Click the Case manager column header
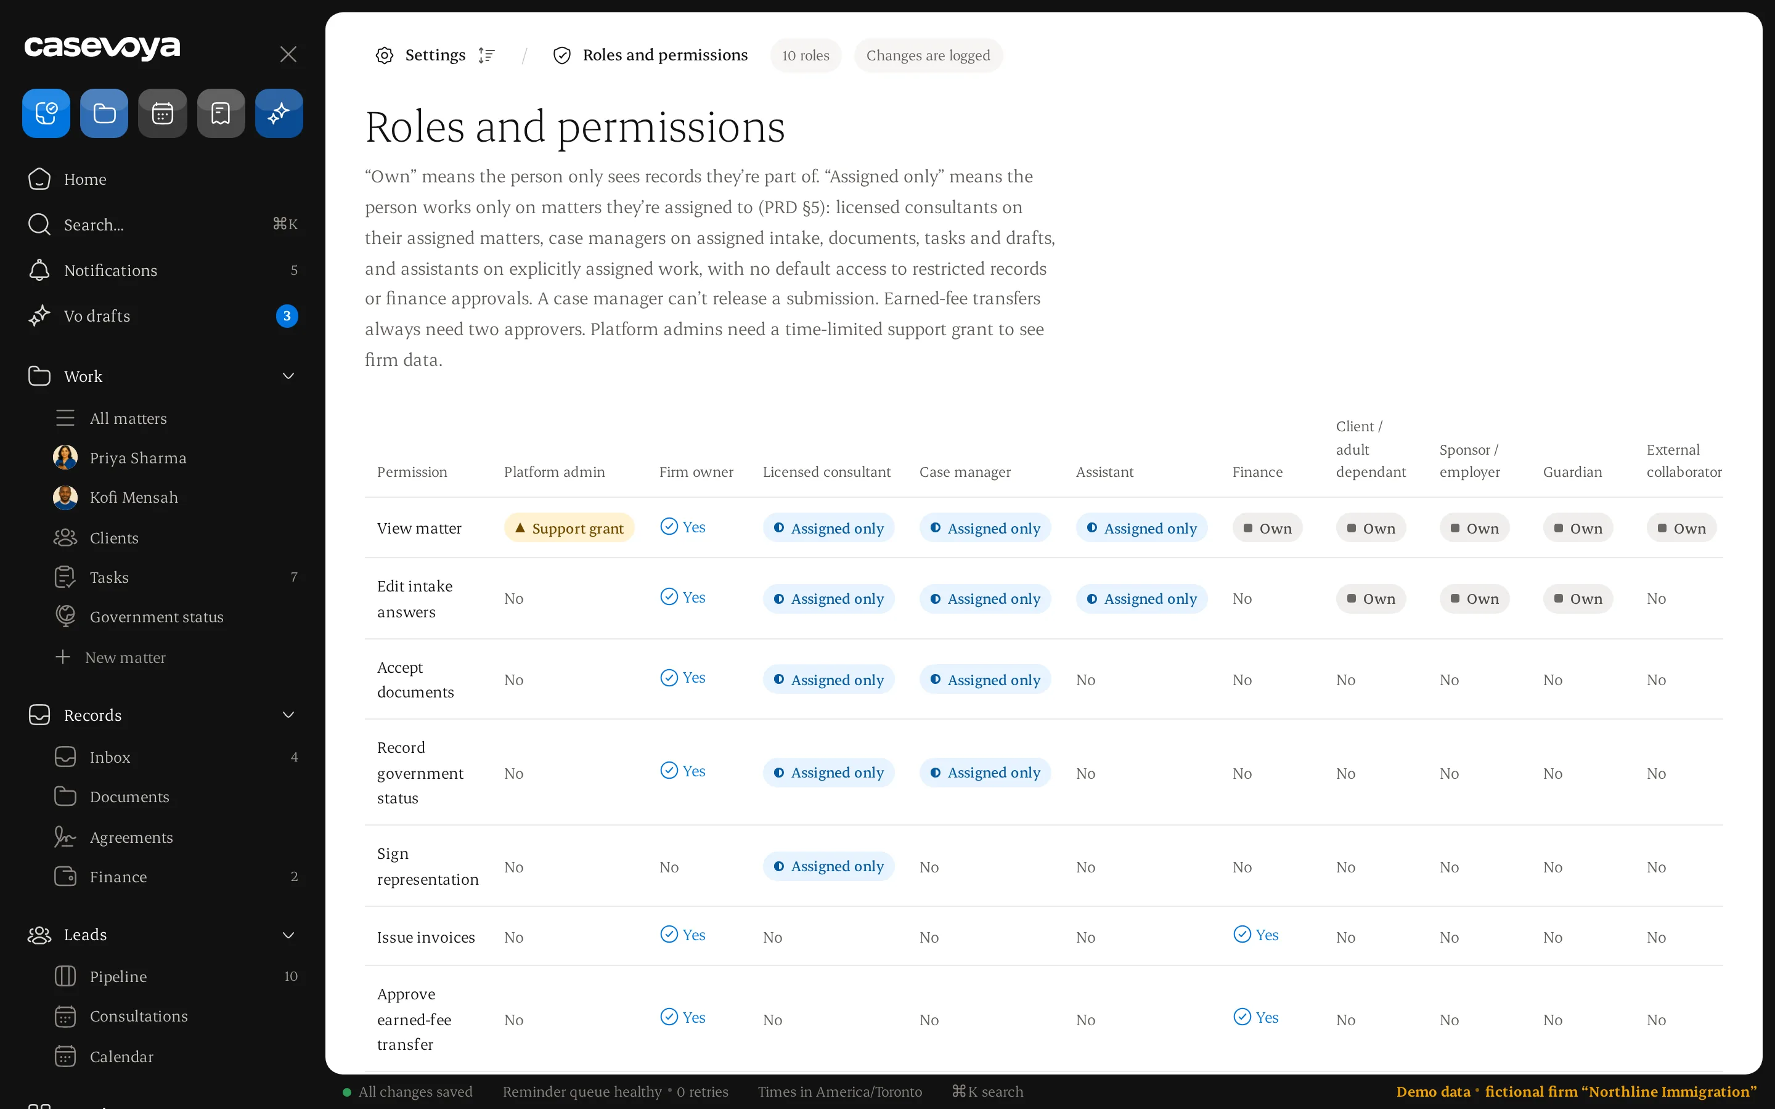1775x1109 pixels. [x=965, y=471]
